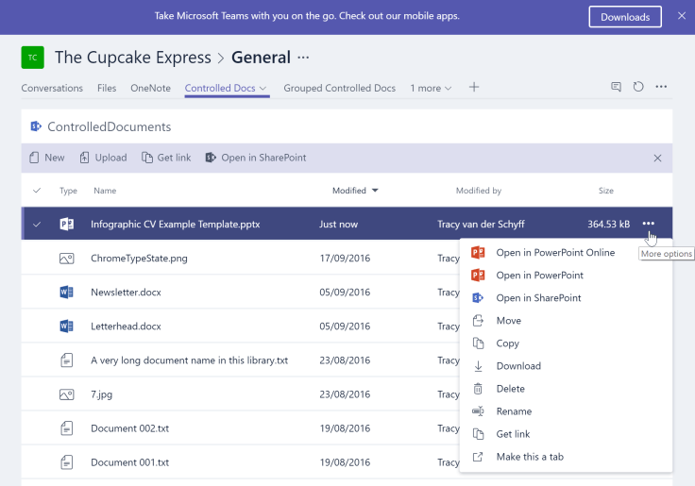Image resolution: width=695 pixels, height=486 pixels.
Task: Toggle the select all files checkmark
Action: point(37,191)
